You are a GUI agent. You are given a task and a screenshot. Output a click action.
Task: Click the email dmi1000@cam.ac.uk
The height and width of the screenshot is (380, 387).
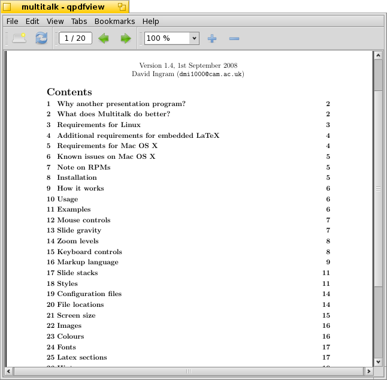click(x=210, y=74)
